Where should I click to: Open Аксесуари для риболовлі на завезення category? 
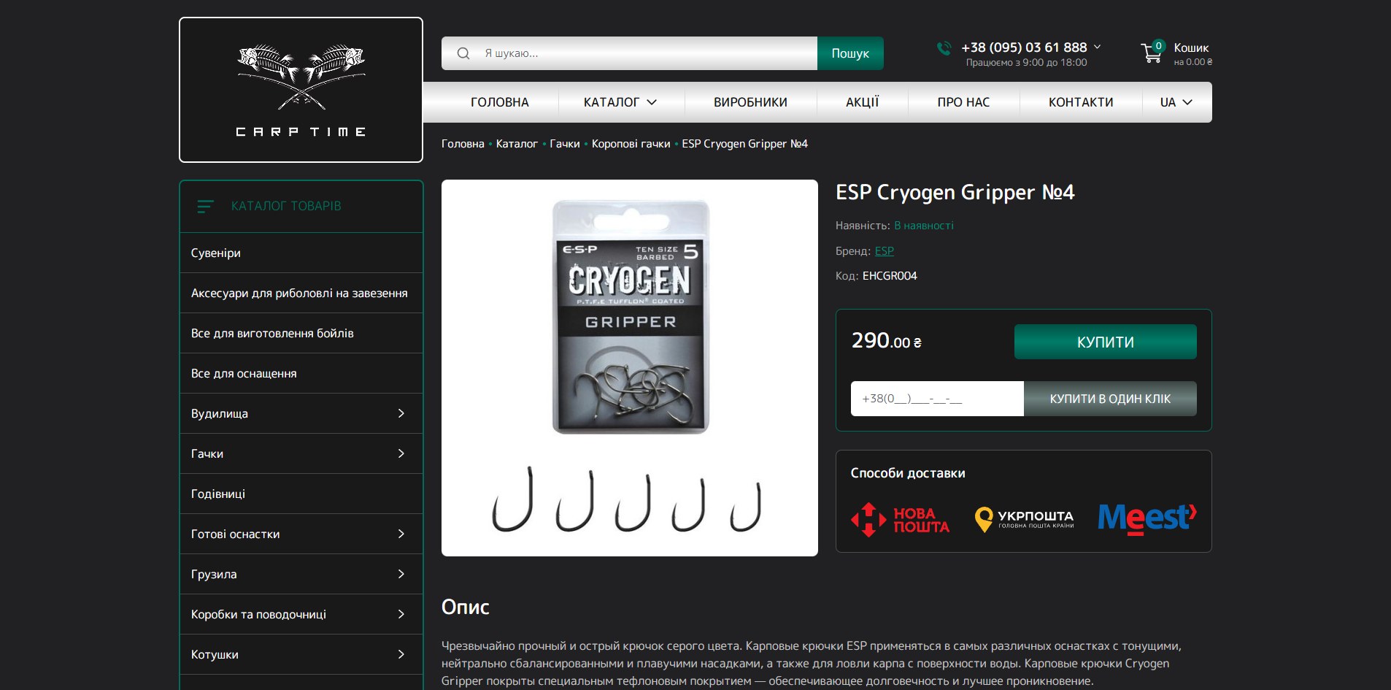pyautogui.click(x=301, y=293)
